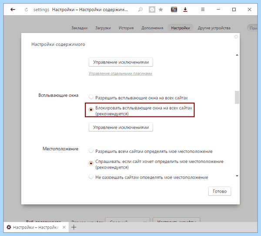Open the extension icon next to star
Screen dimensions: 261x236
click(174, 10)
